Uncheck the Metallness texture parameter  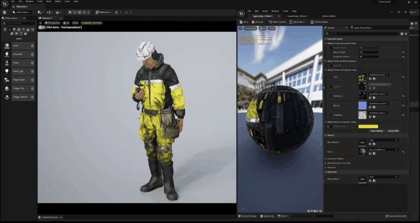331,96
